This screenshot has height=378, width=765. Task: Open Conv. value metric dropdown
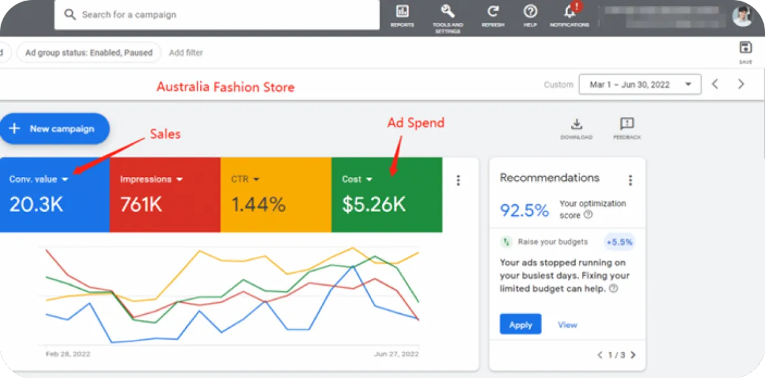click(39, 179)
